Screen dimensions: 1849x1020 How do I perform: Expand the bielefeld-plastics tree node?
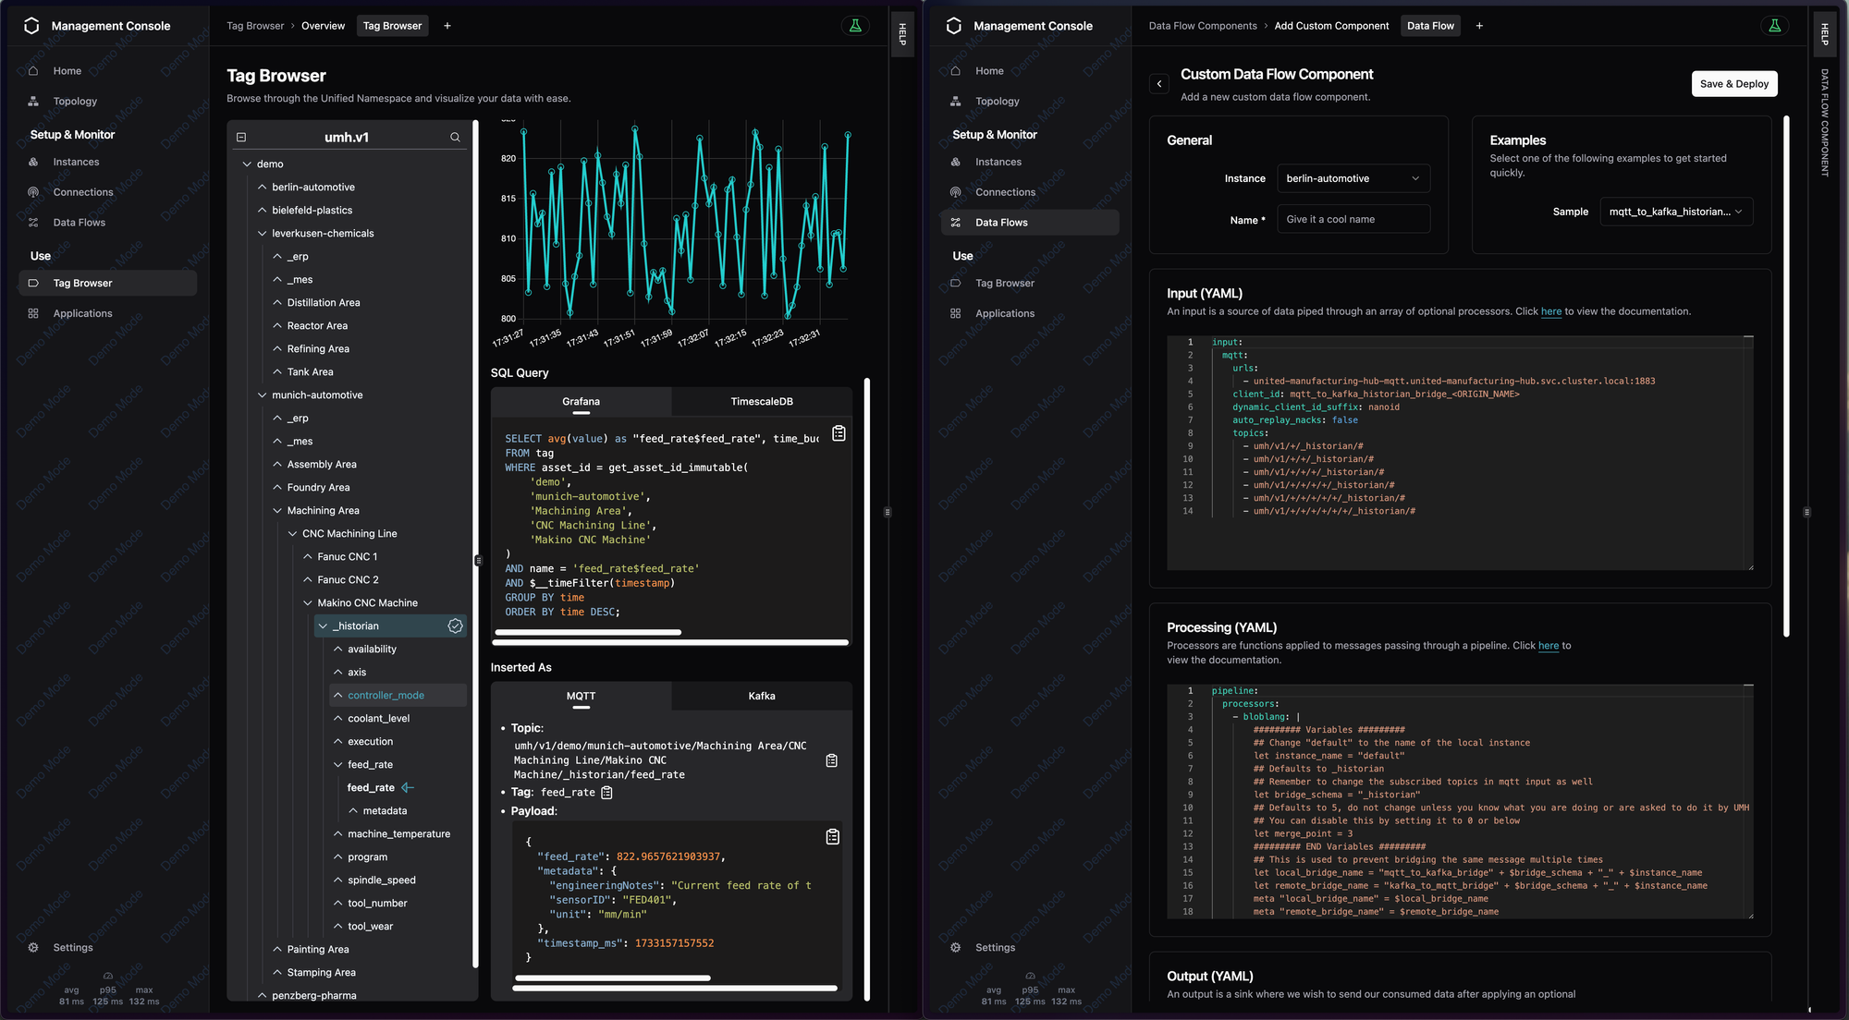pyautogui.click(x=262, y=211)
